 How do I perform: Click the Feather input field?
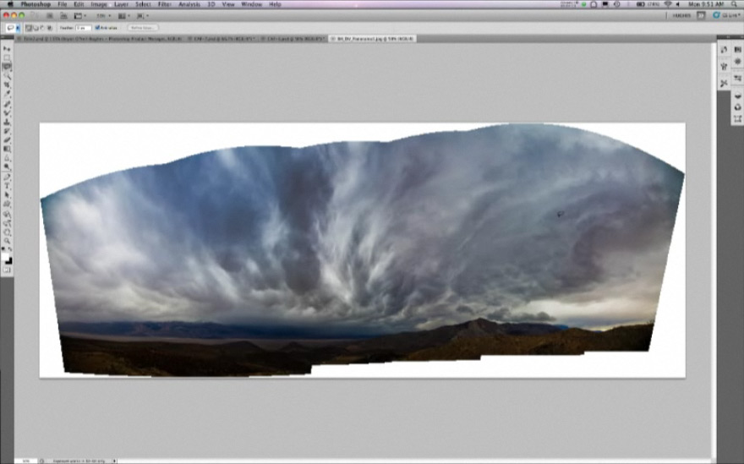[x=84, y=28]
